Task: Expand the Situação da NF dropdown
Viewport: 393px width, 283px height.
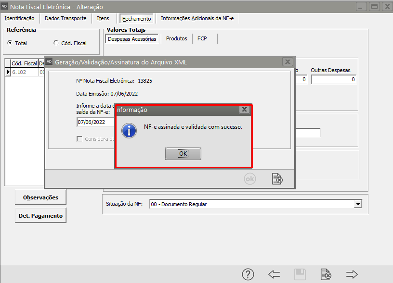Action: 357,204
